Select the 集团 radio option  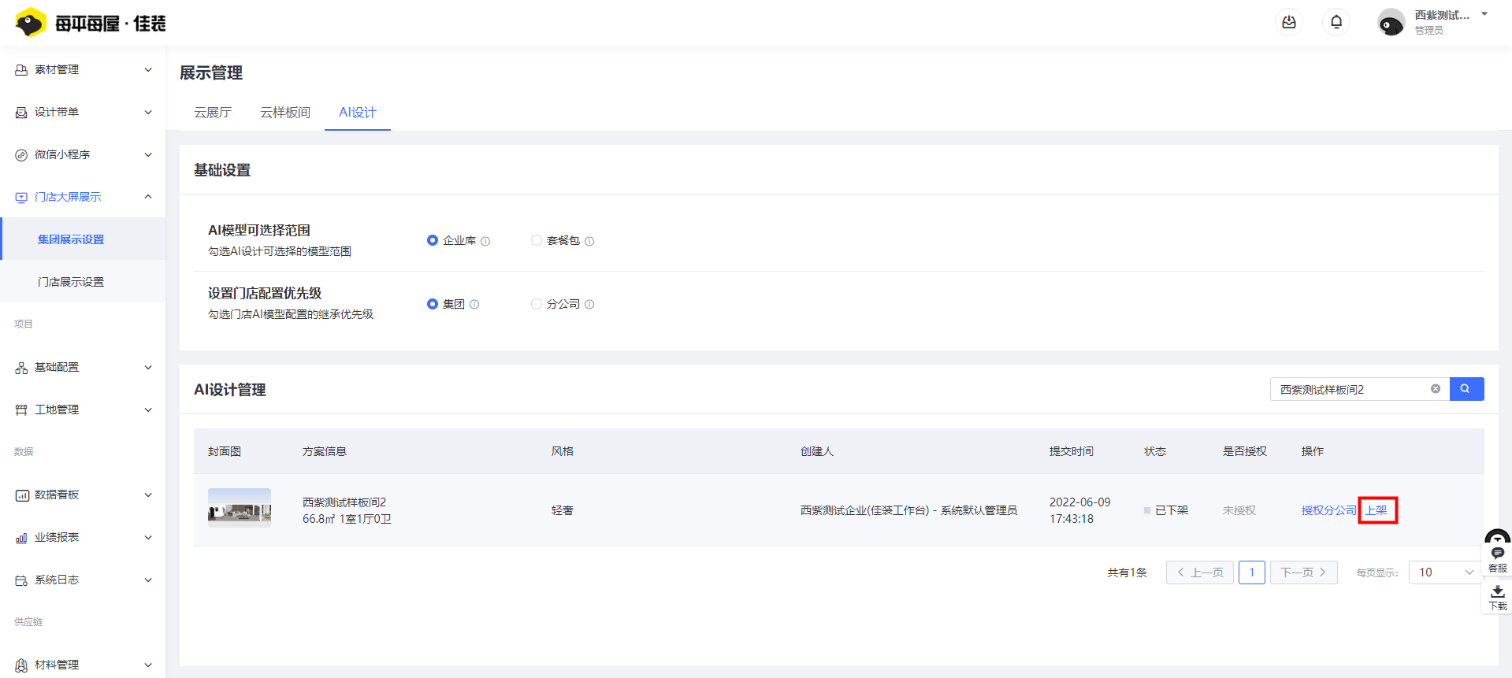[x=432, y=304]
